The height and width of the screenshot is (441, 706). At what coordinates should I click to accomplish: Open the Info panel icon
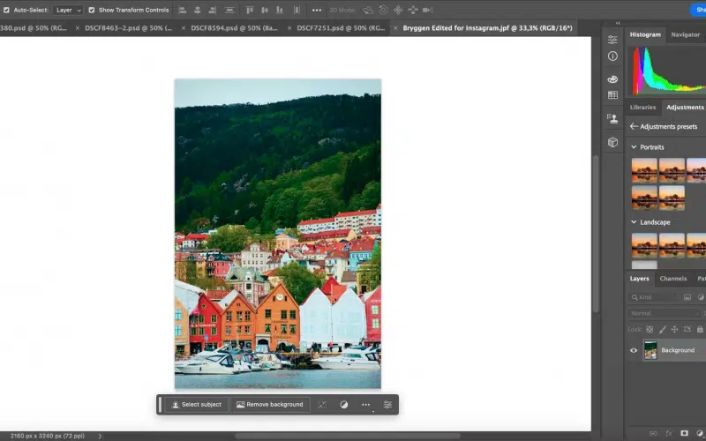(x=612, y=56)
